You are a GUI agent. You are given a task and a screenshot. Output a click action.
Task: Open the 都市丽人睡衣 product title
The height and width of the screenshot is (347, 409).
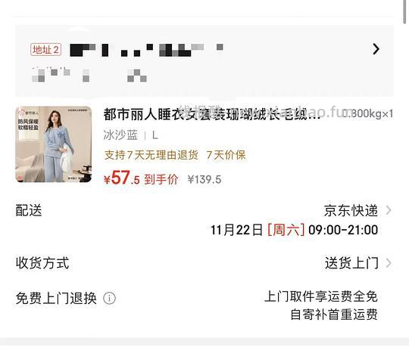click(211, 114)
